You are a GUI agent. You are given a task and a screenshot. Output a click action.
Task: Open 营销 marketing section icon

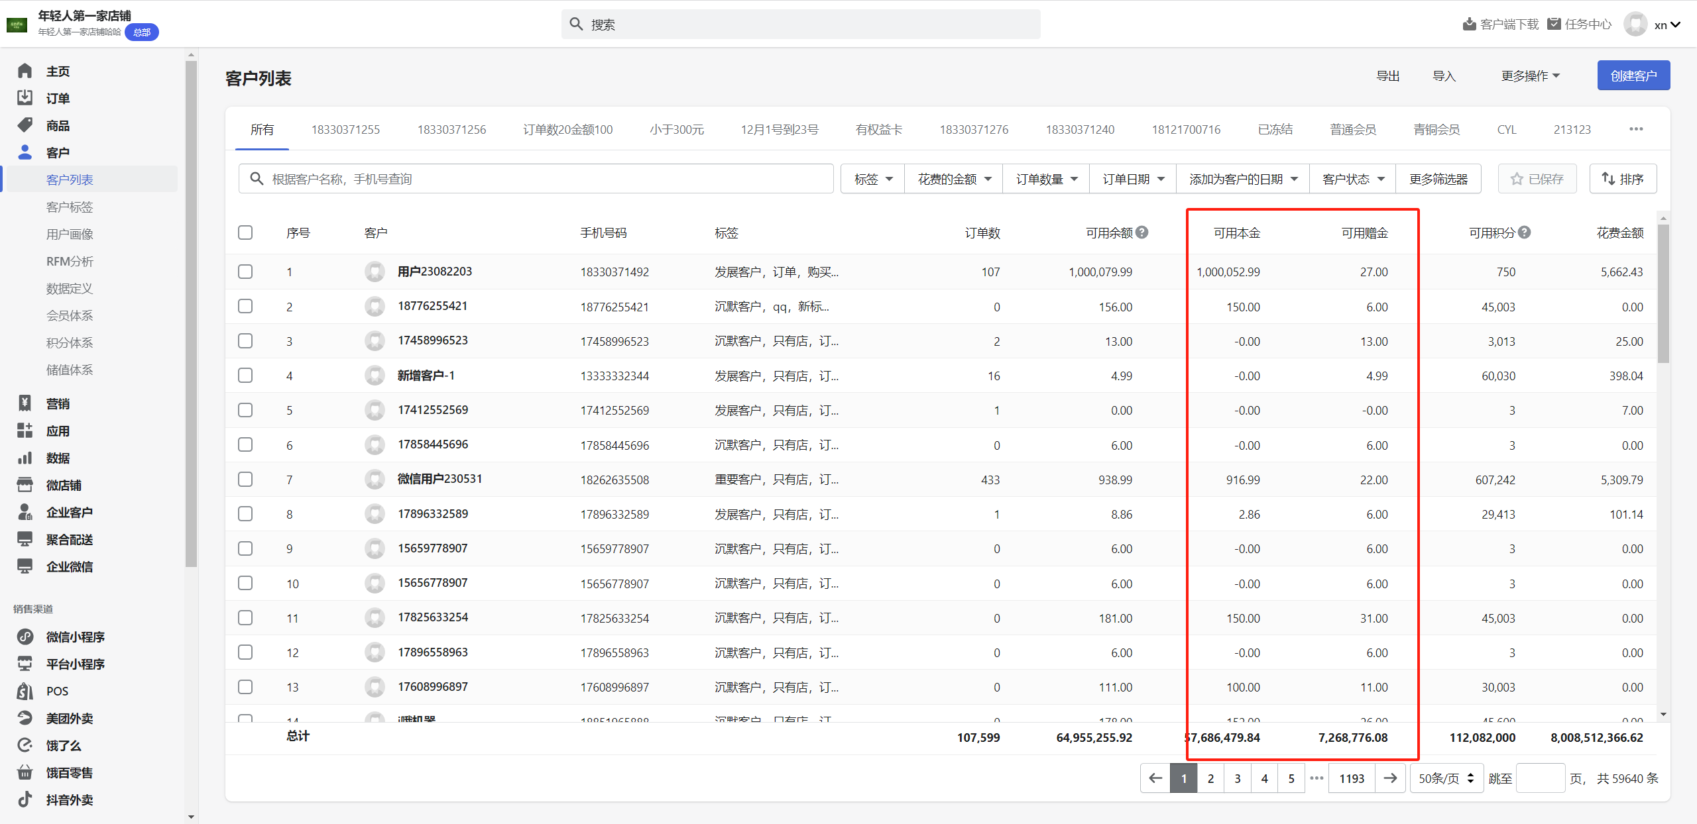25,403
